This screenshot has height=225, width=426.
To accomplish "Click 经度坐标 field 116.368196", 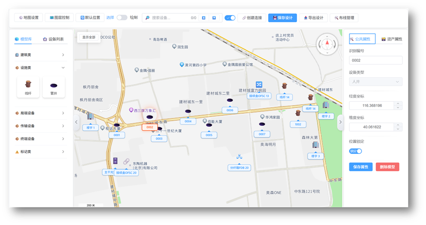I will click(x=371, y=106).
